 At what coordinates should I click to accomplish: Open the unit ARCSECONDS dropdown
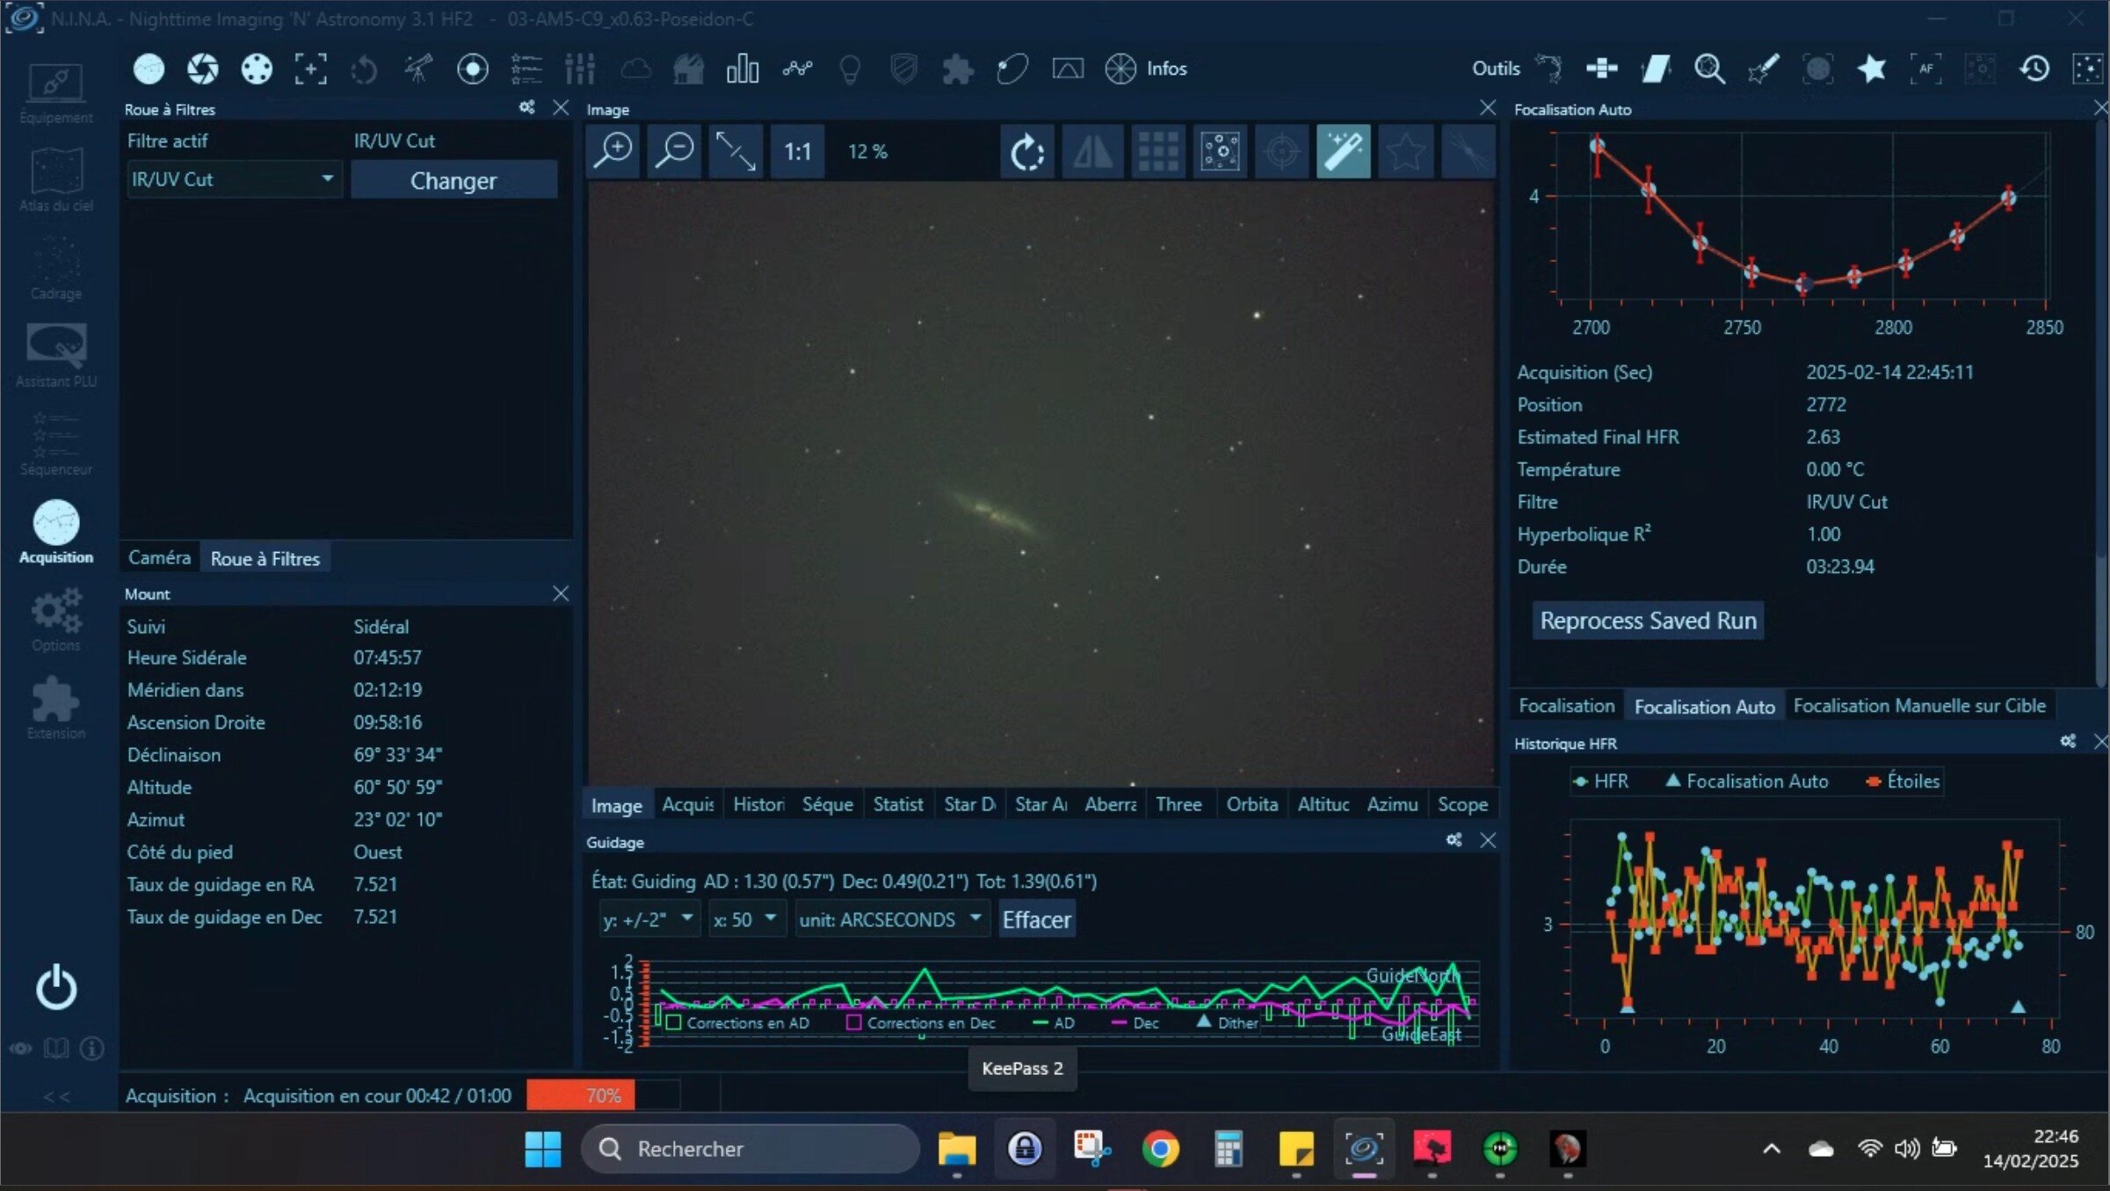point(889,919)
